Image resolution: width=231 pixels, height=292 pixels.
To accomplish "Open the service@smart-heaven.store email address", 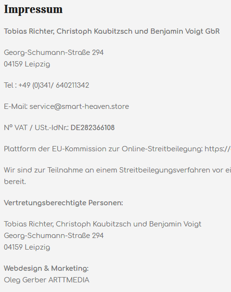I will 79,106.
